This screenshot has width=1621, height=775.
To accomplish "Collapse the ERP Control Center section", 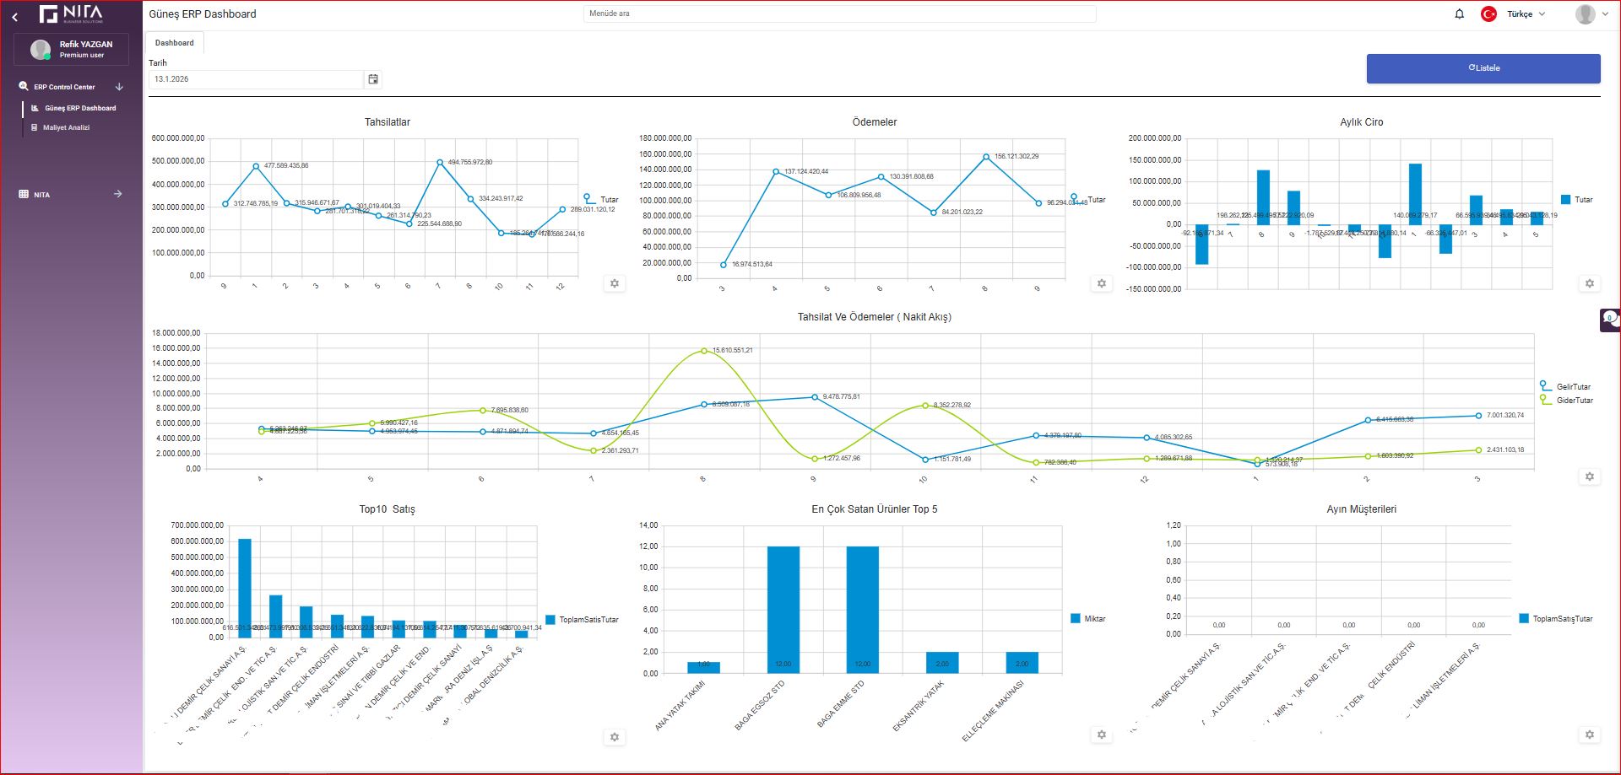I will 119,87.
